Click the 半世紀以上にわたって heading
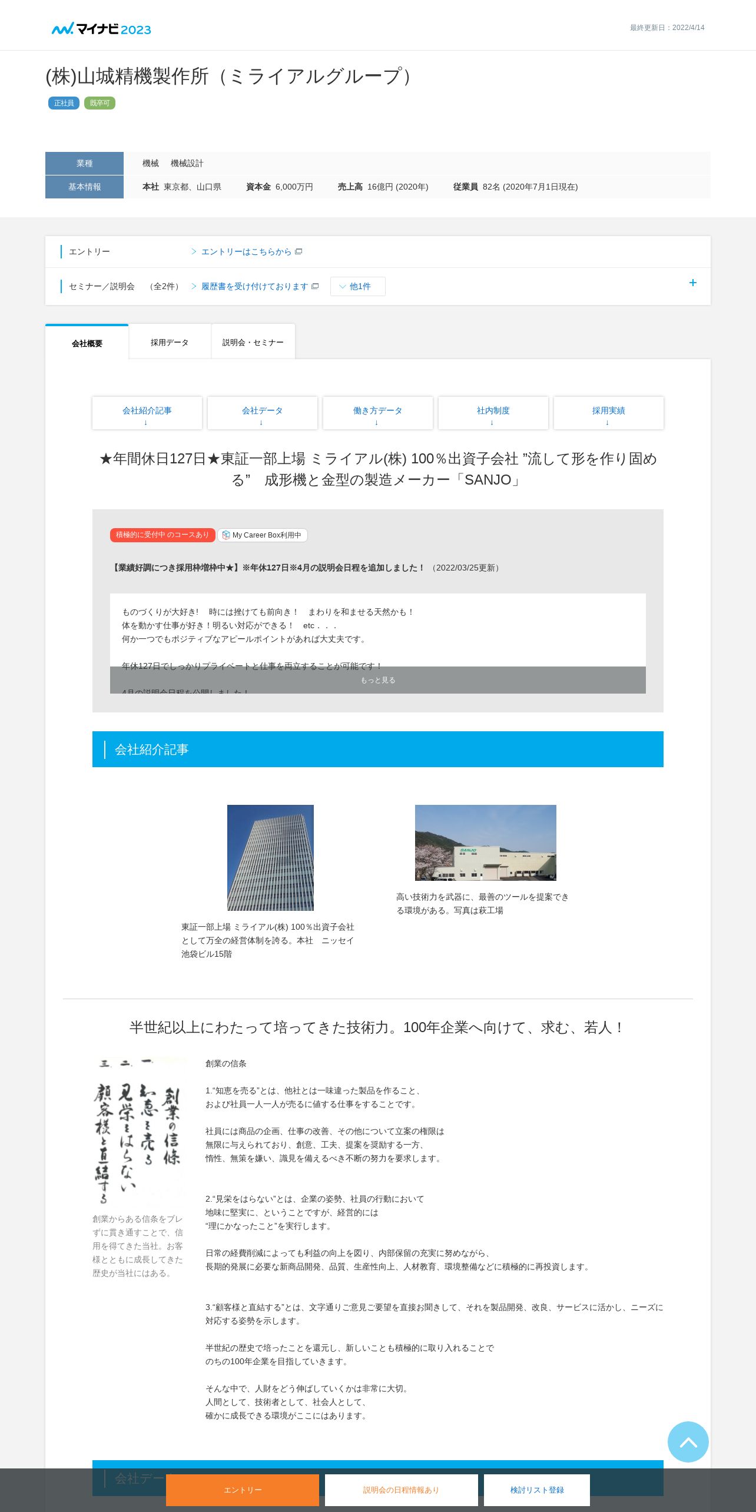756x1512 pixels. pyautogui.click(x=378, y=1027)
